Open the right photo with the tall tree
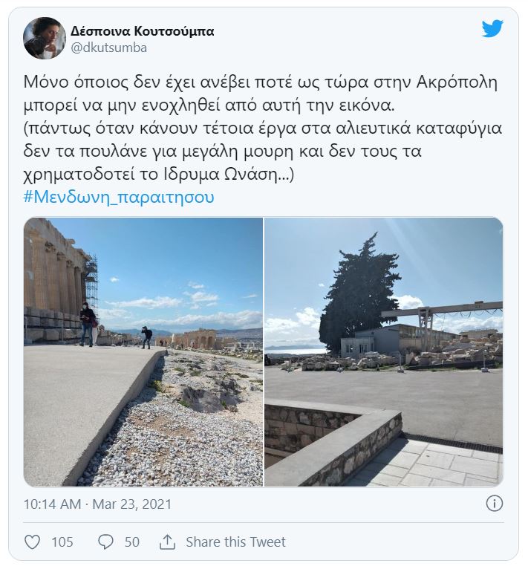Image resolution: width=528 pixels, height=569 pixels. click(x=384, y=351)
